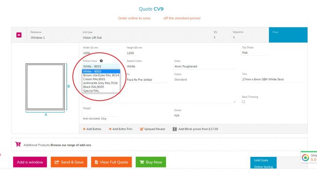Select the Special RAL option
The width and height of the screenshot is (317, 171).
101,91
